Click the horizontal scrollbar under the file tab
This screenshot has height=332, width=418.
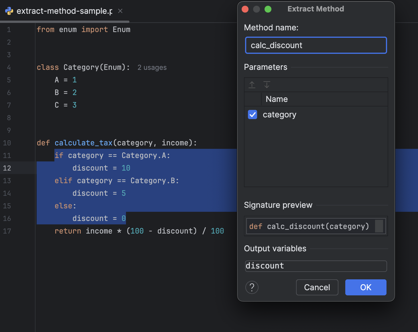64,21
